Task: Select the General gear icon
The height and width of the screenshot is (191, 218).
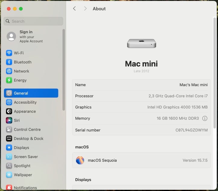Action: pos(9,93)
